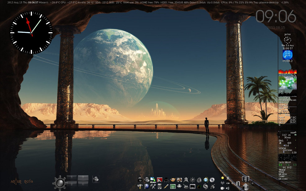Click the 'kill conky' entry
Image resolution: width=306 pixels, height=191 pixels.
[x=283, y=179]
